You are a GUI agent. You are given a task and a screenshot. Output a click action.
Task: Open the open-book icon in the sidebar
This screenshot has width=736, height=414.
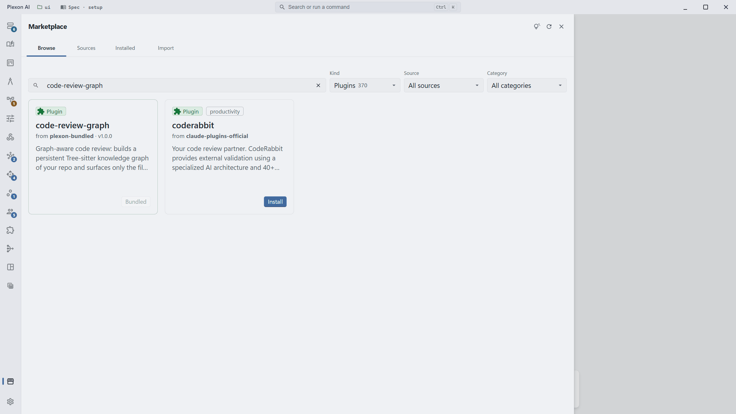click(10, 44)
